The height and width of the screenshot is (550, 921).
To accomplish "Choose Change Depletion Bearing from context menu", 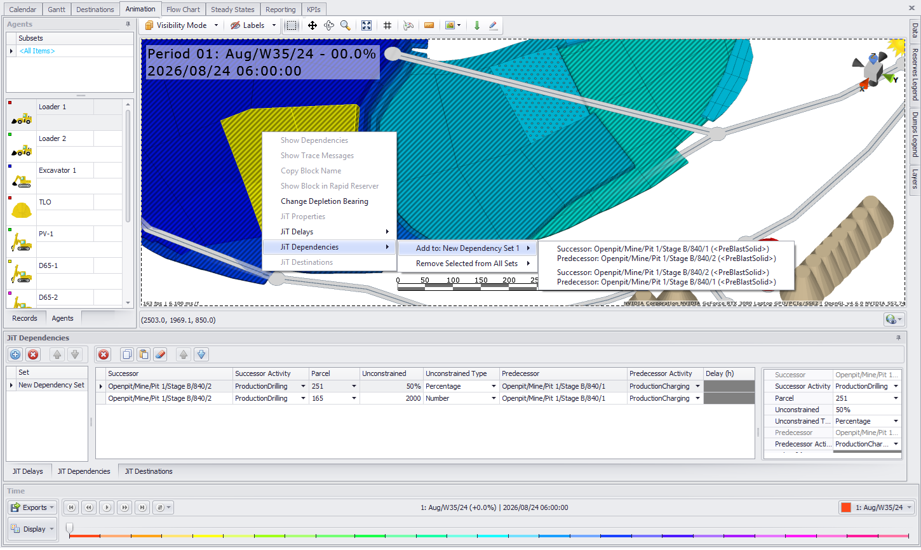I will tap(324, 201).
